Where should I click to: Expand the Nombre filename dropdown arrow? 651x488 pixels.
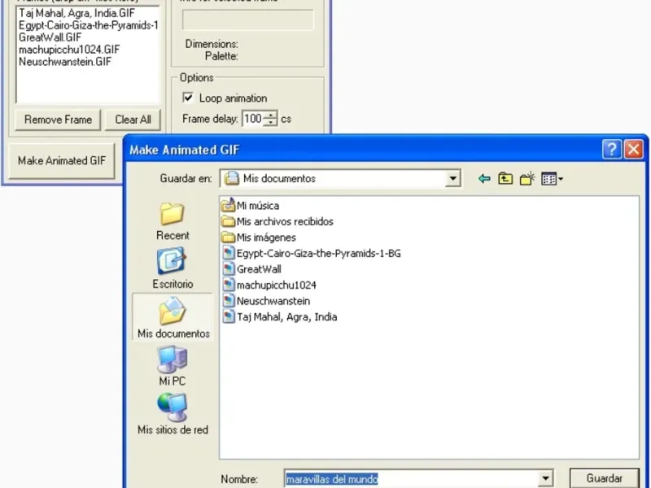(545, 479)
